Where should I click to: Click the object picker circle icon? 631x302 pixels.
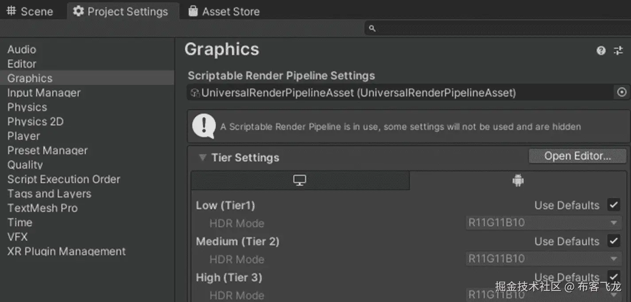click(622, 92)
